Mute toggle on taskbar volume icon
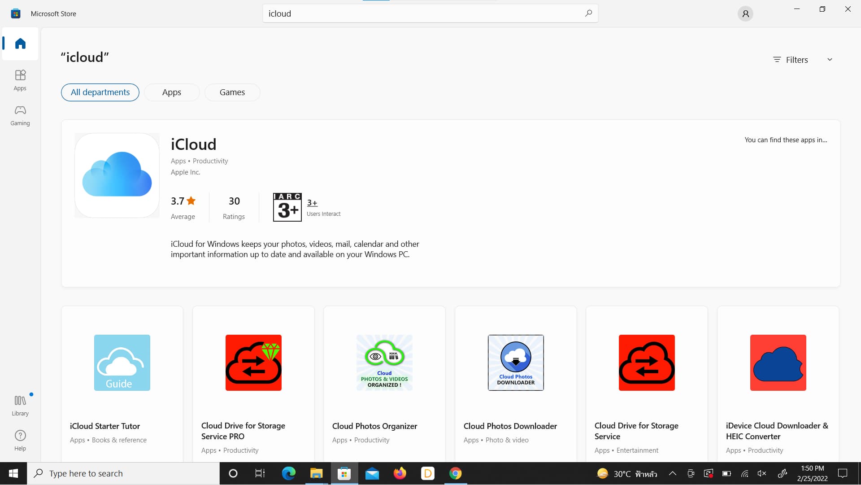This screenshot has height=485, width=861. point(762,473)
